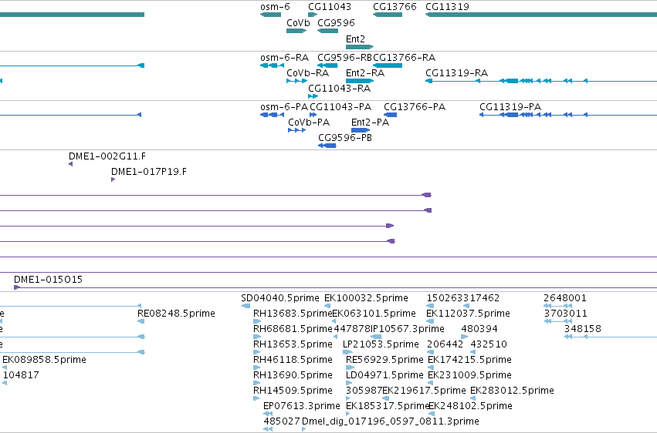Select the CoVb-RA transcript label
Viewport: 657px width, 433px height.
pyautogui.click(x=307, y=72)
